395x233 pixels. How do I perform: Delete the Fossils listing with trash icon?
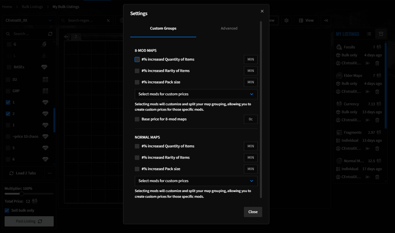click(x=377, y=63)
